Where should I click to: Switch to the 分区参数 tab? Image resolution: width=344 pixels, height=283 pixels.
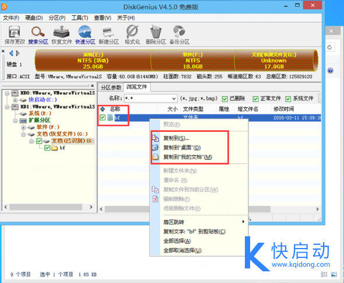pyautogui.click(x=111, y=88)
